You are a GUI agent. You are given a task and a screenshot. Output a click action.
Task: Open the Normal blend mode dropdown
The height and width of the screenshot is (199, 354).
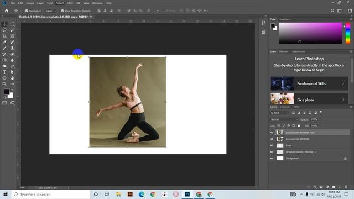[x=284, y=119]
